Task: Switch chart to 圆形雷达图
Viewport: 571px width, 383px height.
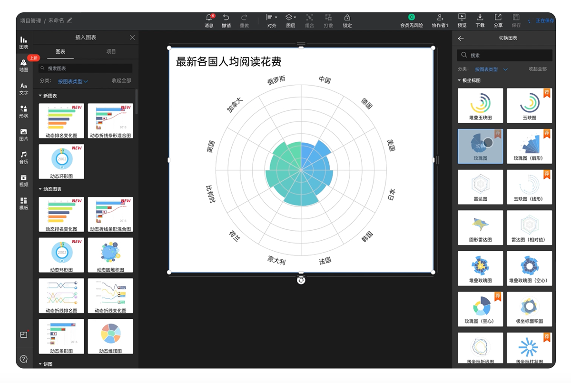Action: pos(480,228)
